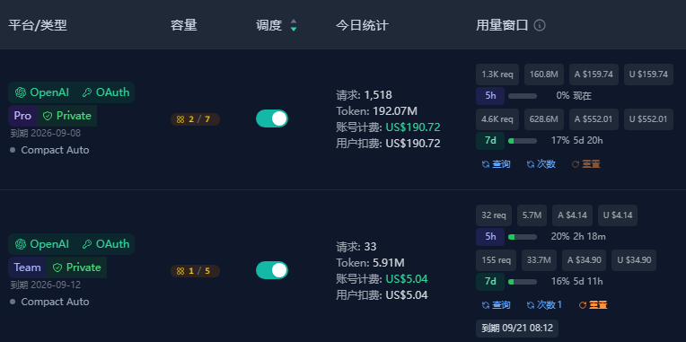Click the 到期 09/21 08:12 badge
This screenshot has width=686, height=342.
pyautogui.click(x=517, y=328)
